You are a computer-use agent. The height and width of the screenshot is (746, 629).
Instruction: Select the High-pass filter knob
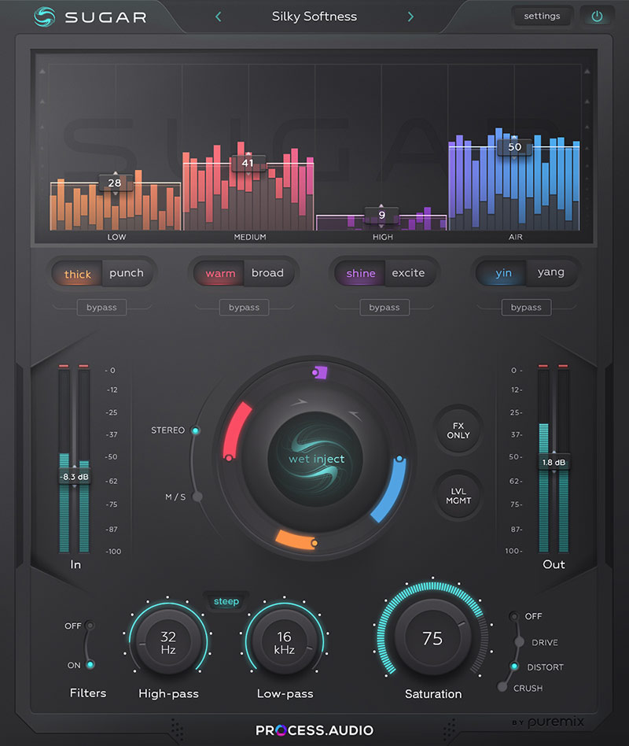click(168, 642)
